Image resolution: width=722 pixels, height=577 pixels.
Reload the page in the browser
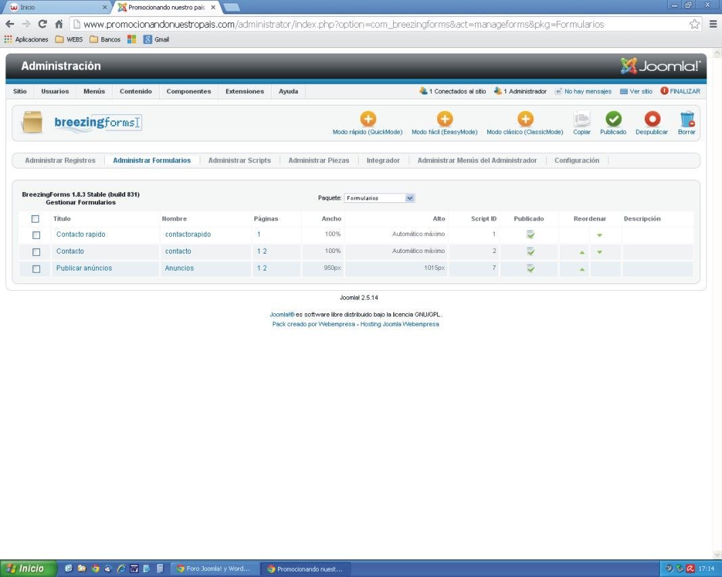pos(43,24)
